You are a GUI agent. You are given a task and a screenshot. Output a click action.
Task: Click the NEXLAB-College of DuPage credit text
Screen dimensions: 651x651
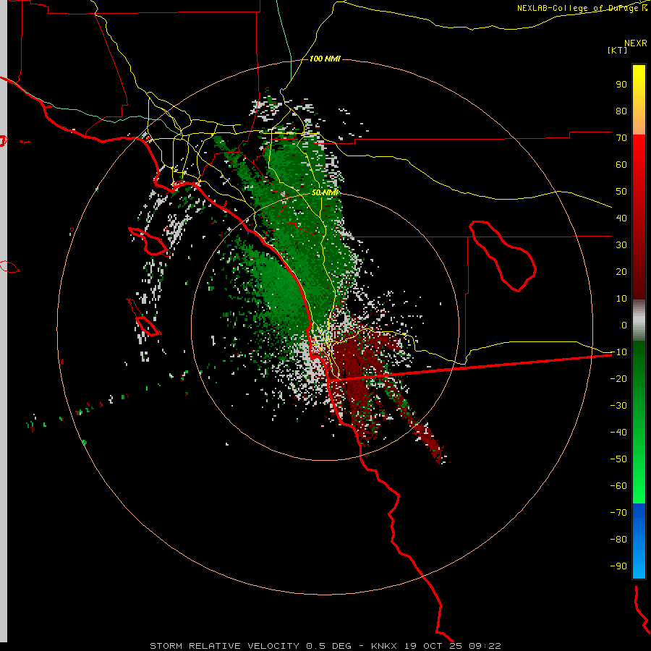pos(582,8)
